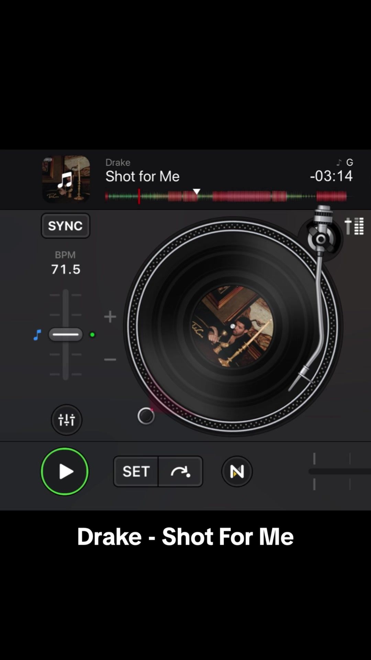The height and width of the screenshot is (660, 371).
Task: Click the waveform overview track bar
Action: 228,196
